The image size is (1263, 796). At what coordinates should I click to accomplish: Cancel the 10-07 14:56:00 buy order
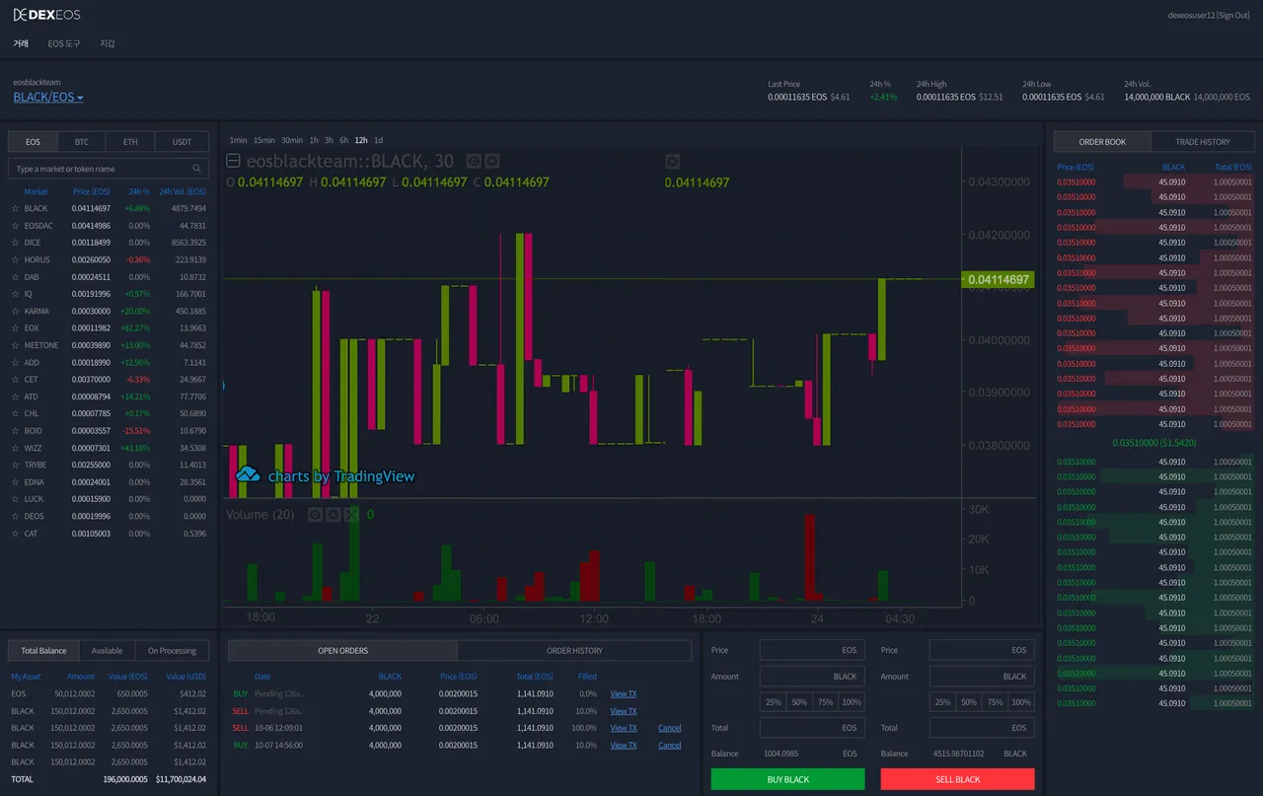670,745
